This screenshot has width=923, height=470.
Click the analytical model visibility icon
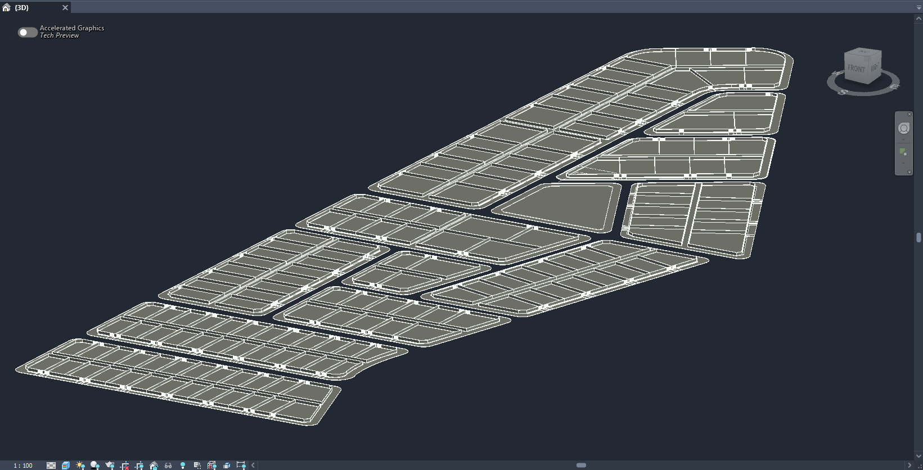coord(212,466)
